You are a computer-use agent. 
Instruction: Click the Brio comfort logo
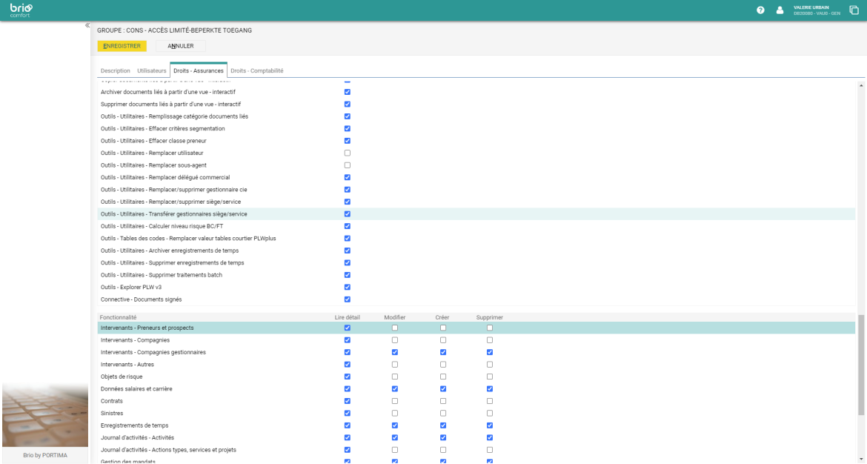click(x=21, y=10)
